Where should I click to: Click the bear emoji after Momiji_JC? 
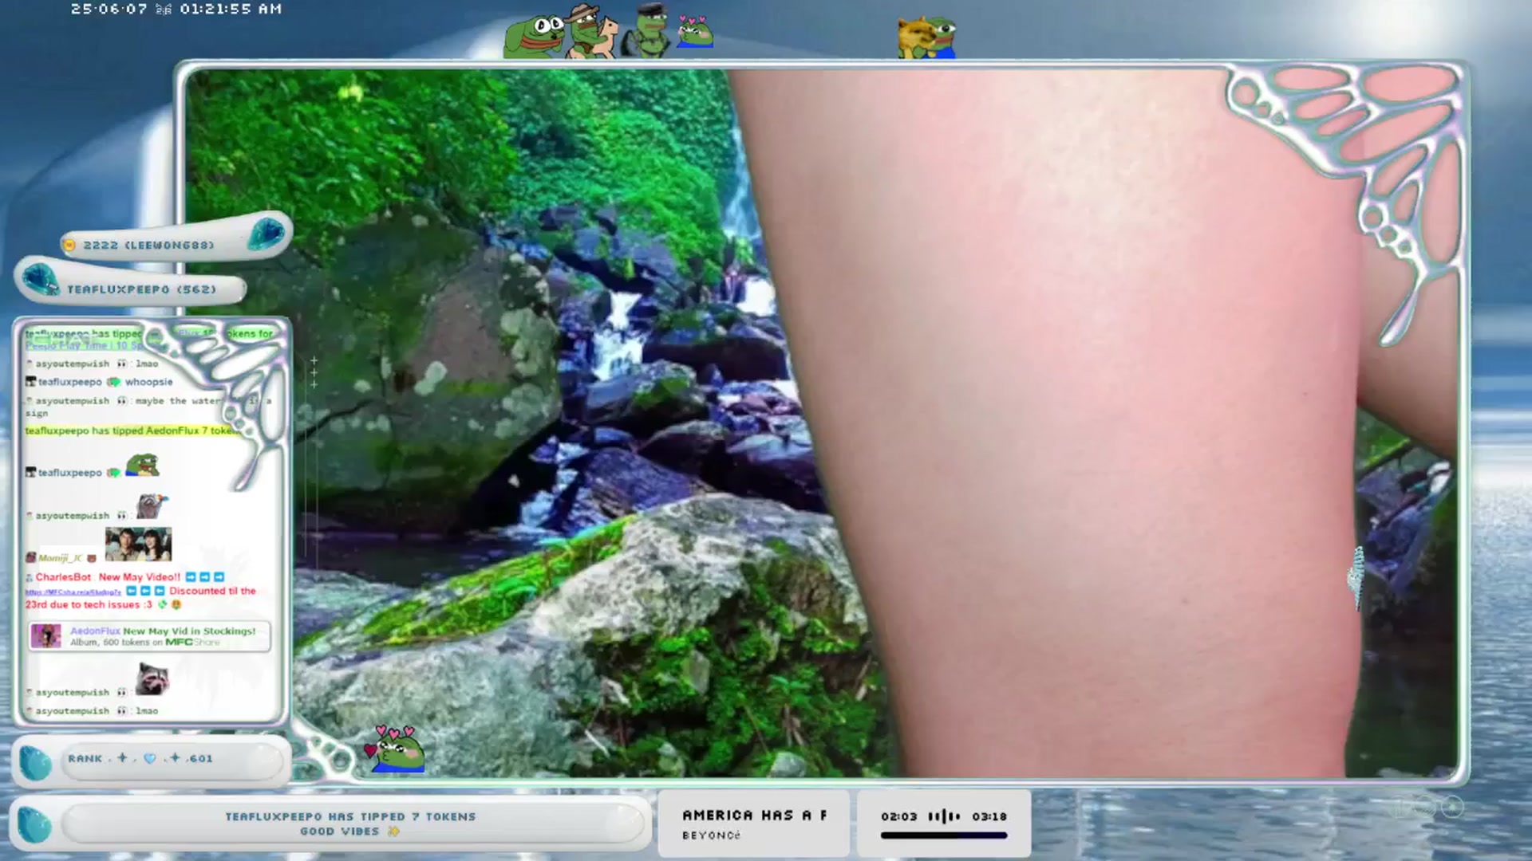[92, 558]
